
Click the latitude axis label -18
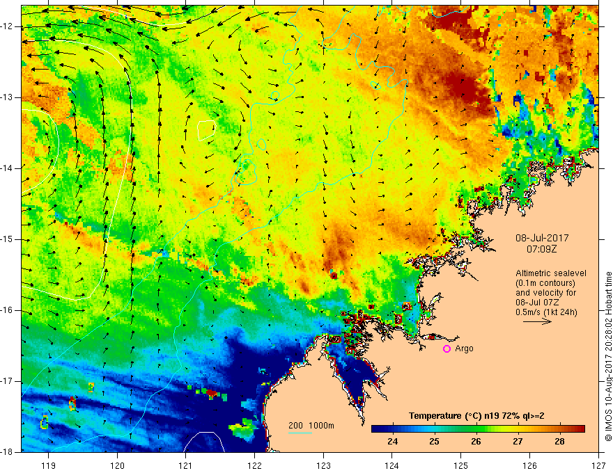click(x=8, y=452)
